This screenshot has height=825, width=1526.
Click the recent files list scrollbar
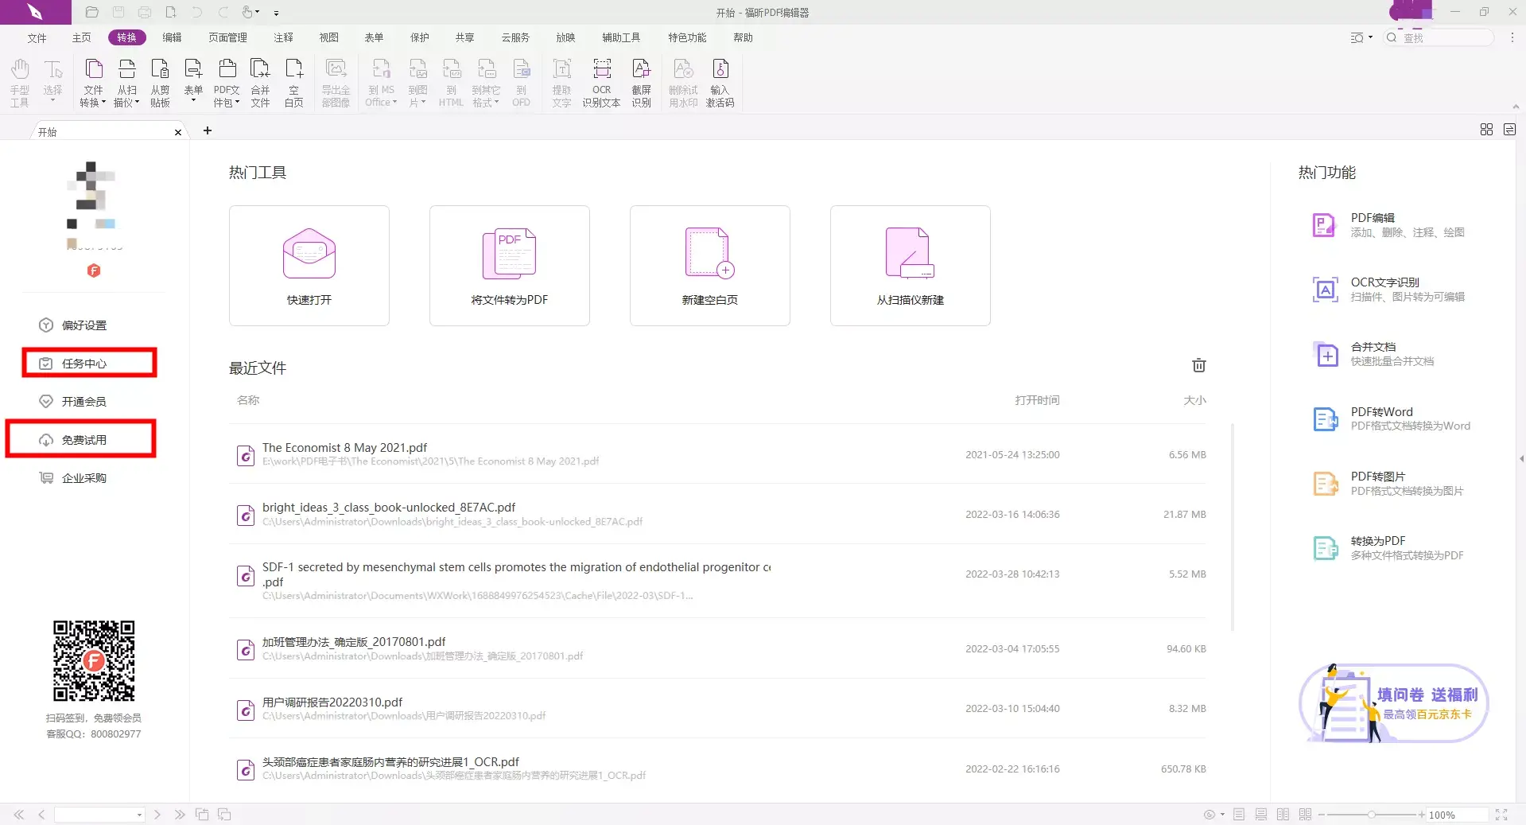(x=1233, y=527)
